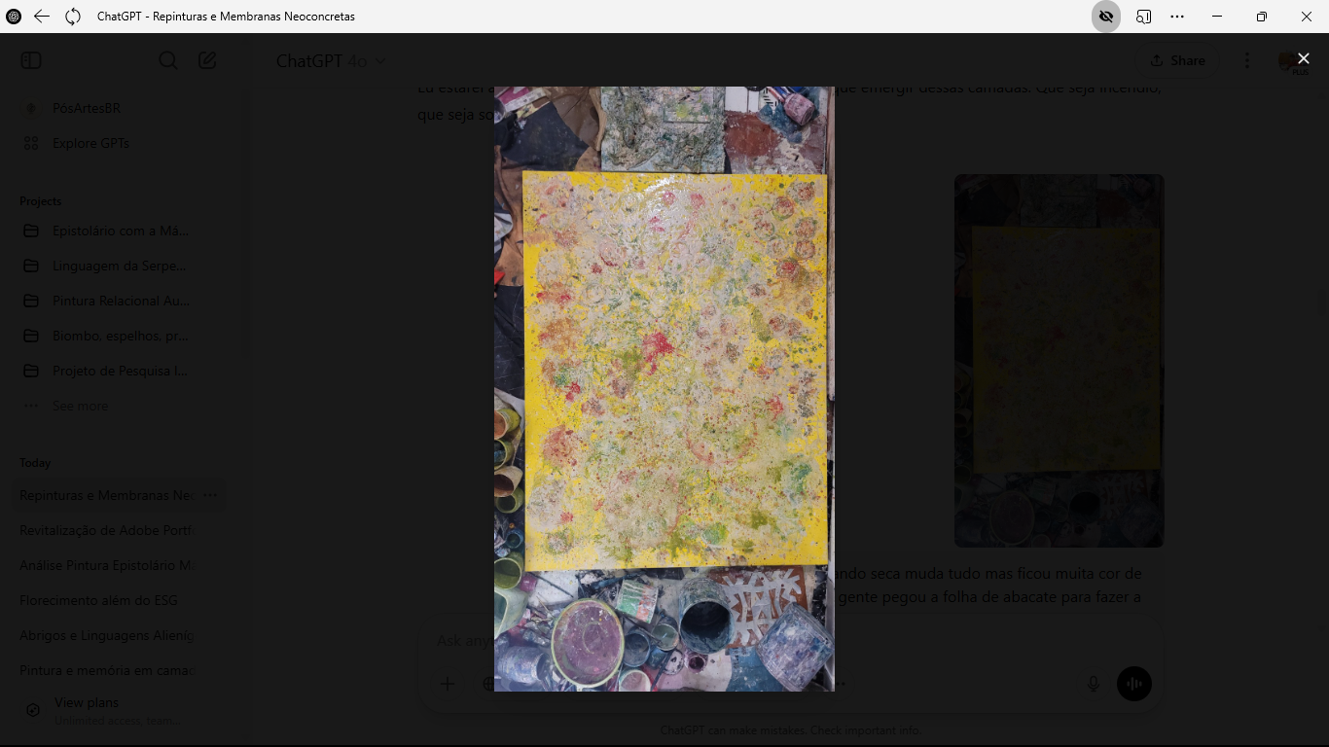Open the Epistolário project folder
Image resolution: width=1329 pixels, height=747 pixels.
pyautogui.click(x=120, y=231)
